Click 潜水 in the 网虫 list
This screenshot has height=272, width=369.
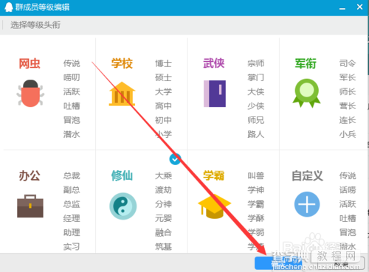click(72, 134)
